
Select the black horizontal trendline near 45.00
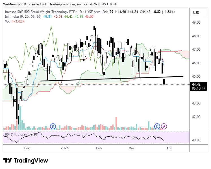113,79
